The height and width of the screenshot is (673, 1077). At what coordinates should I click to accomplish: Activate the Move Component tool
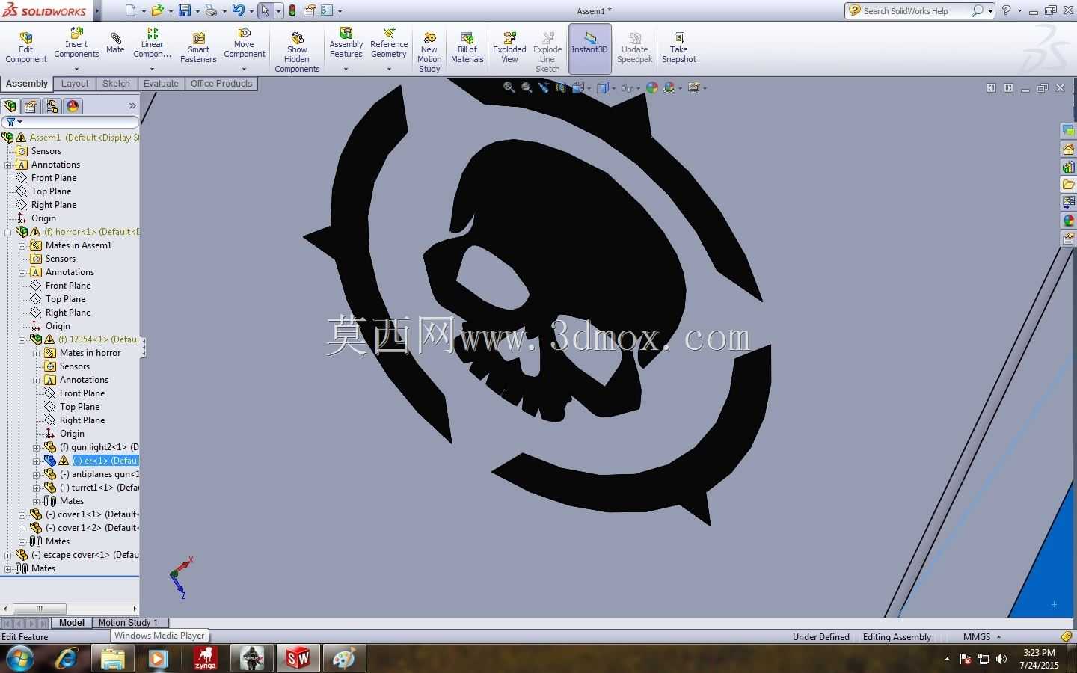click(x=244, y=43)
